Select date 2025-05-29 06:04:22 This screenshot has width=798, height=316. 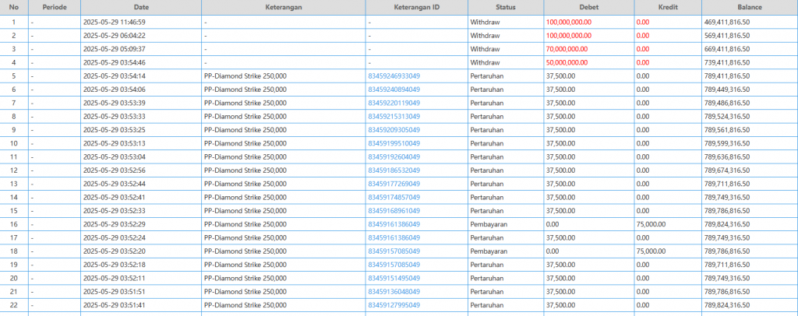115,36
